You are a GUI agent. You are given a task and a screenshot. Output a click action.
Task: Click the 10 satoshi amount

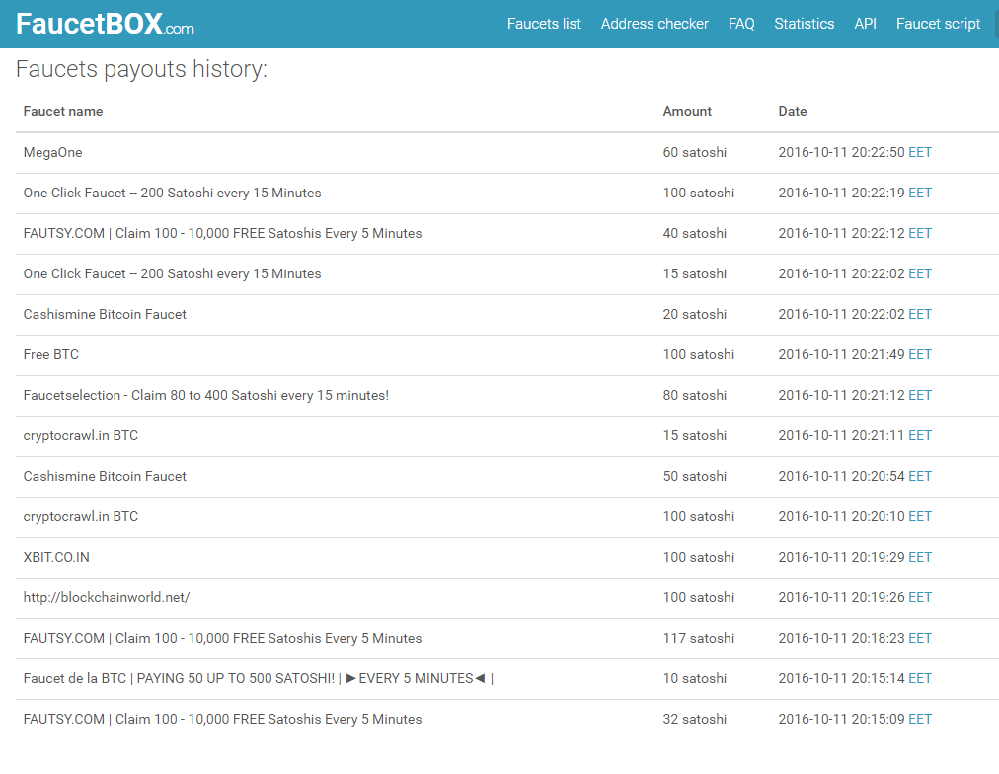click(x=694, y=678)
